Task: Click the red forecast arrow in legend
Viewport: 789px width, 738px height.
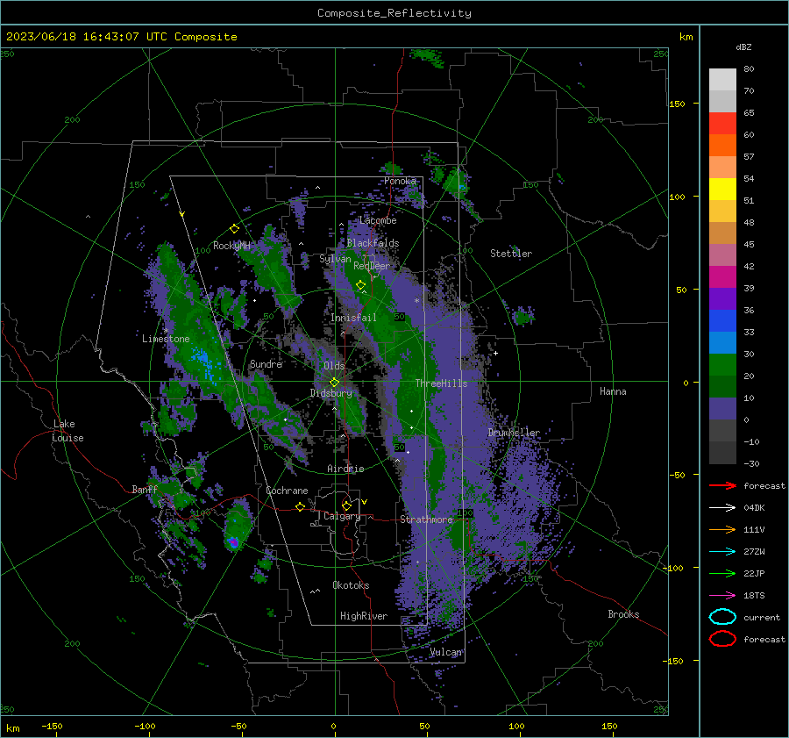Action: point(722,485)
